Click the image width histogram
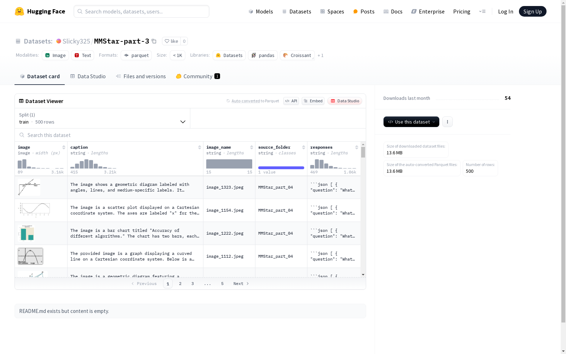 click(x=41, y=164)
